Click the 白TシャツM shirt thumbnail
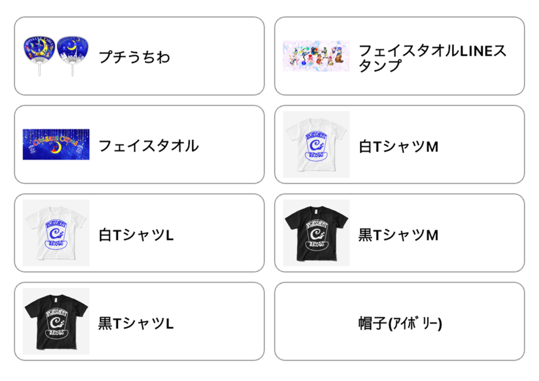 point(316,144)
